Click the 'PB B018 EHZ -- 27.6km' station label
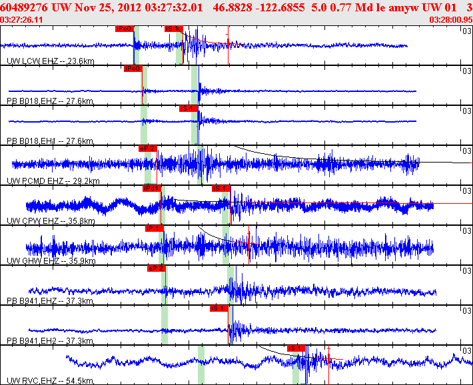The image size is (473, 385). pos(50,101)
